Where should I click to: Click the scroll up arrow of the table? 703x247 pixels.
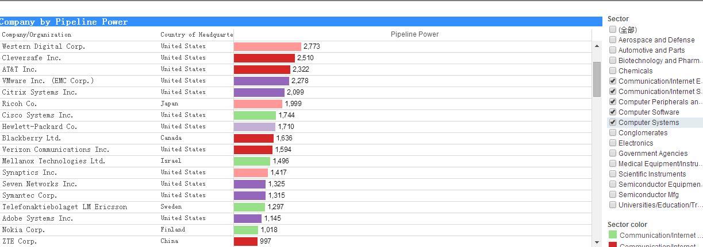597,46
